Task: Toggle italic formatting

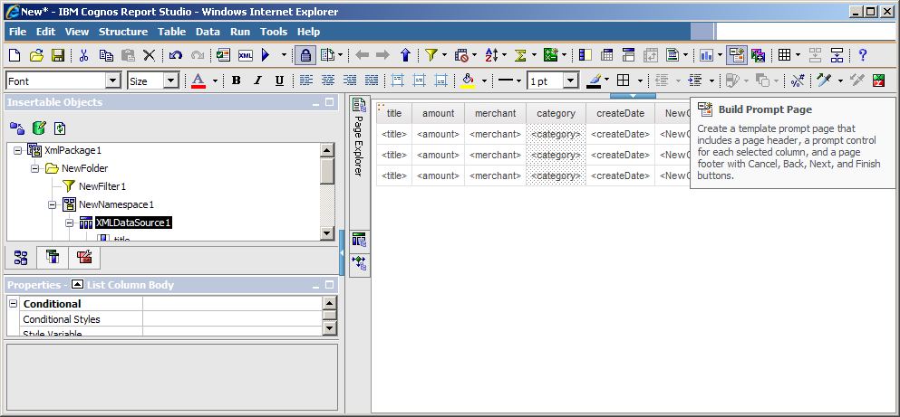Action: (x=257, y=81)
